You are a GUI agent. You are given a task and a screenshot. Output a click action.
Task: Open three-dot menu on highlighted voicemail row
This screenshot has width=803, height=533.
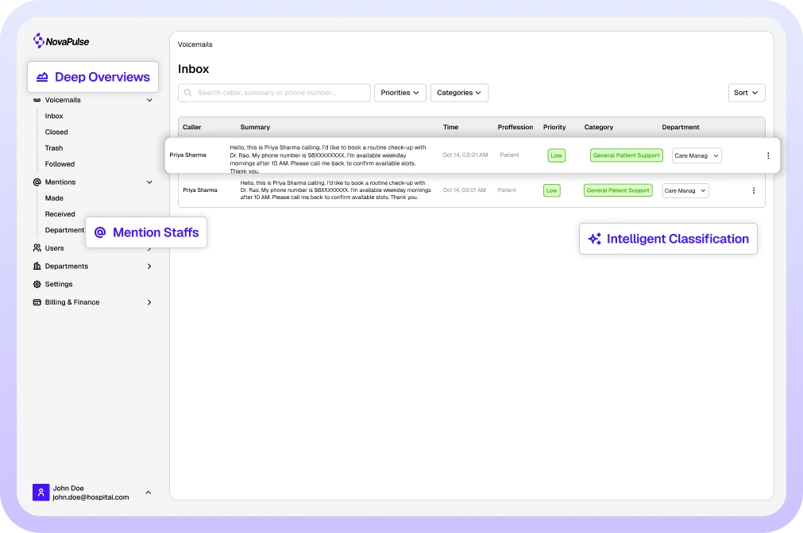pyautogui.click(x=767, y=155)
